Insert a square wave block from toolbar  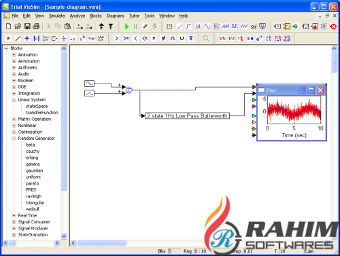point(235,26)
